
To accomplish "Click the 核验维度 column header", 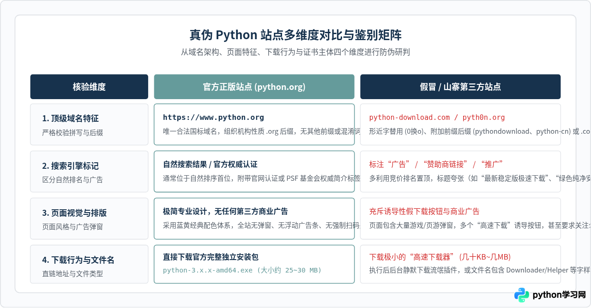I will coord(89,87).
